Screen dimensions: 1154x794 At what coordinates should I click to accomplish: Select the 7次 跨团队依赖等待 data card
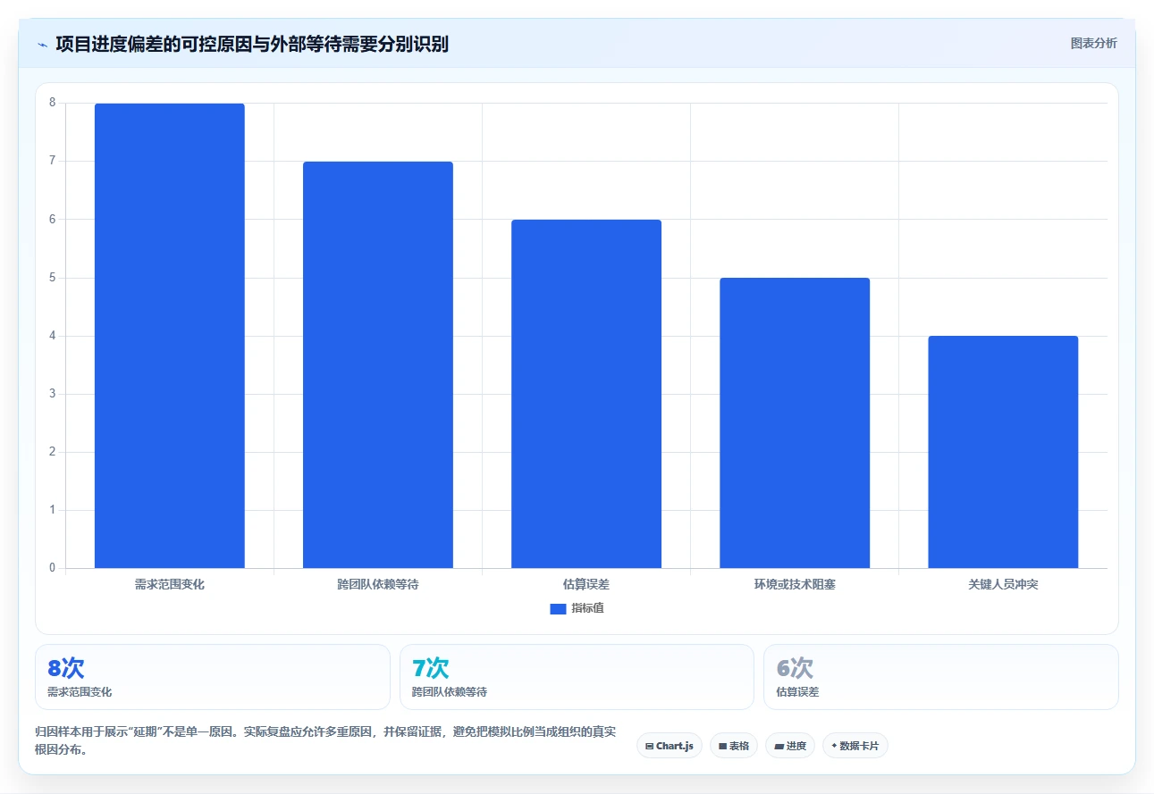coord(577,677)
